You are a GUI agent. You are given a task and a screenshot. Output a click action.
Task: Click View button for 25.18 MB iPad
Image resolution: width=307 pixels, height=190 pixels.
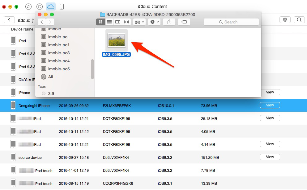coord(270,118)
